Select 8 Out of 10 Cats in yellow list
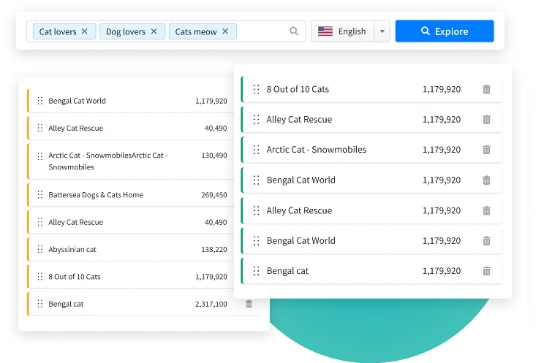Image resolution: width=544 pixels, height=363 pixels. 75,277
